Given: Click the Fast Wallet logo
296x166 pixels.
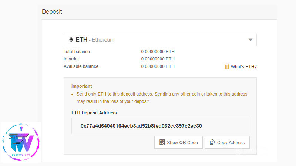Looking at the screenshot, I should point(21,142).
